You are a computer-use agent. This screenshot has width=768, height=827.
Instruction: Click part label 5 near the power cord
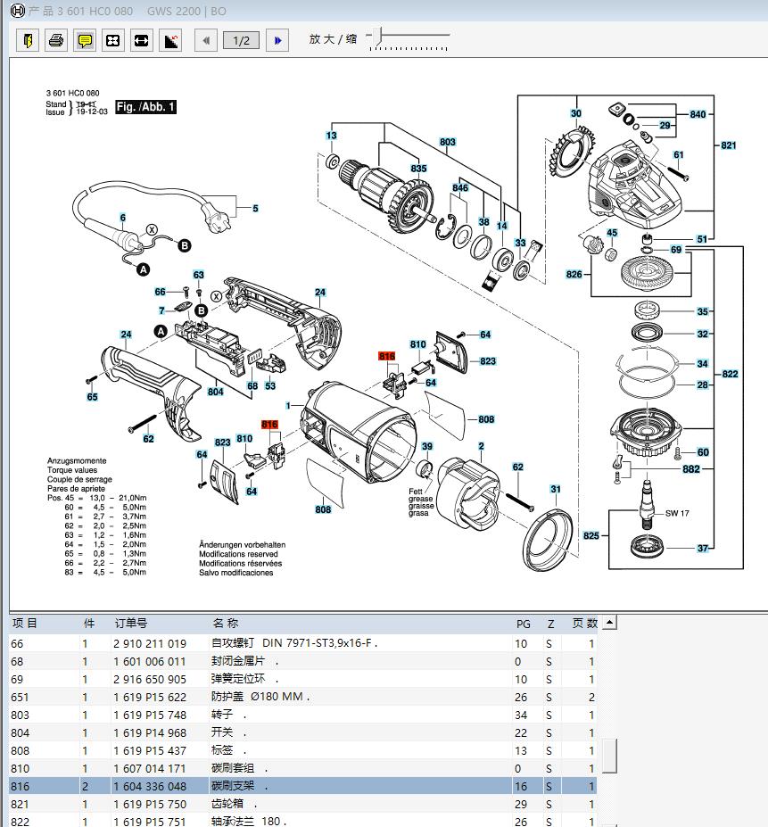coord(255,209)
